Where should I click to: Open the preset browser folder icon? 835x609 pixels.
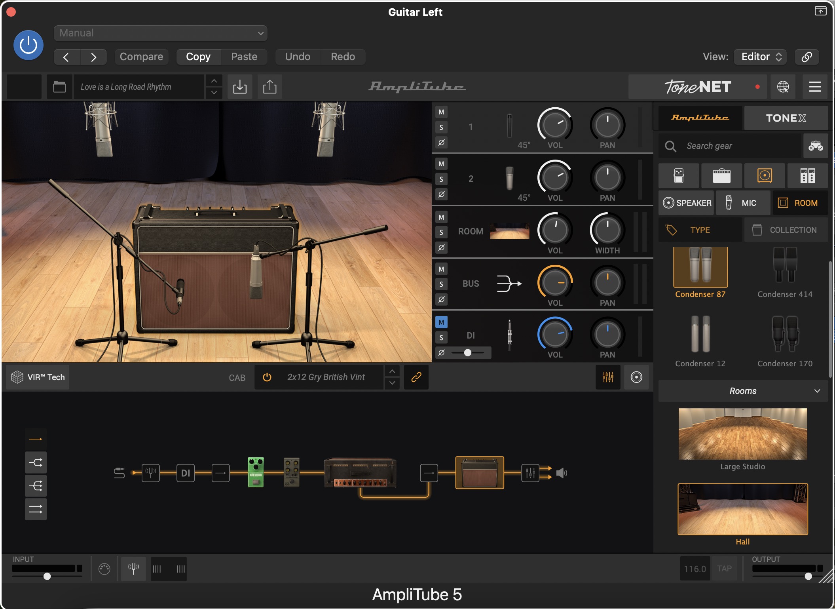click(x=59, y=87)
